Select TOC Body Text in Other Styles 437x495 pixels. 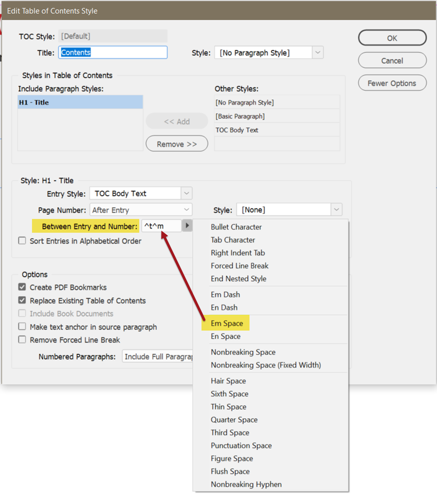tap(237, 130)
